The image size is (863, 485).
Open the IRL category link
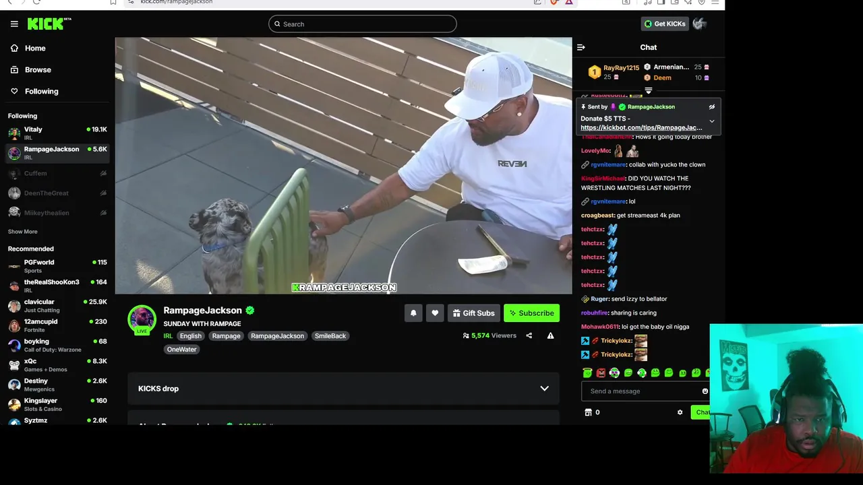[x=168, y=335]
